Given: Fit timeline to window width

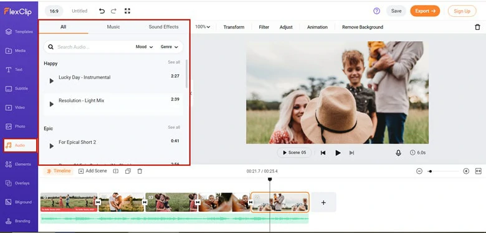Looking at the screenshot, I should tap(479, 171).
